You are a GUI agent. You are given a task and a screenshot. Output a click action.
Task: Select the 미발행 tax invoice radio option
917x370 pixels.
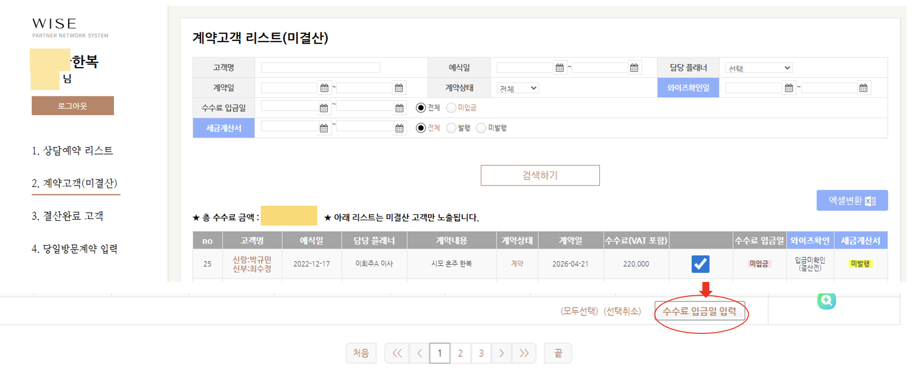(x=481, y=128)
